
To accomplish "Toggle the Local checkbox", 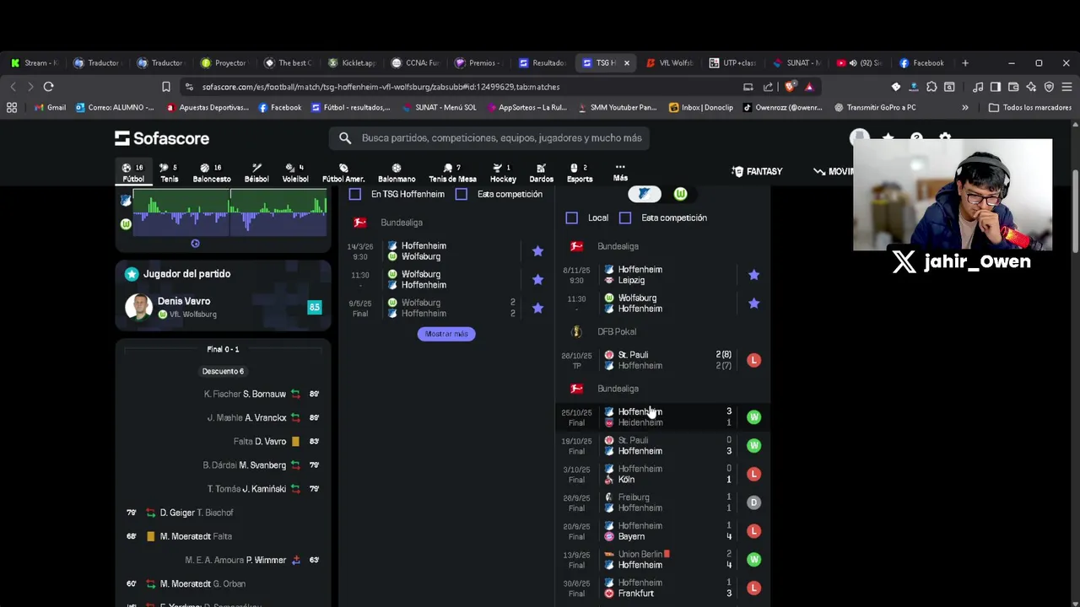I will pyautogui.click(x=571, y=218).
